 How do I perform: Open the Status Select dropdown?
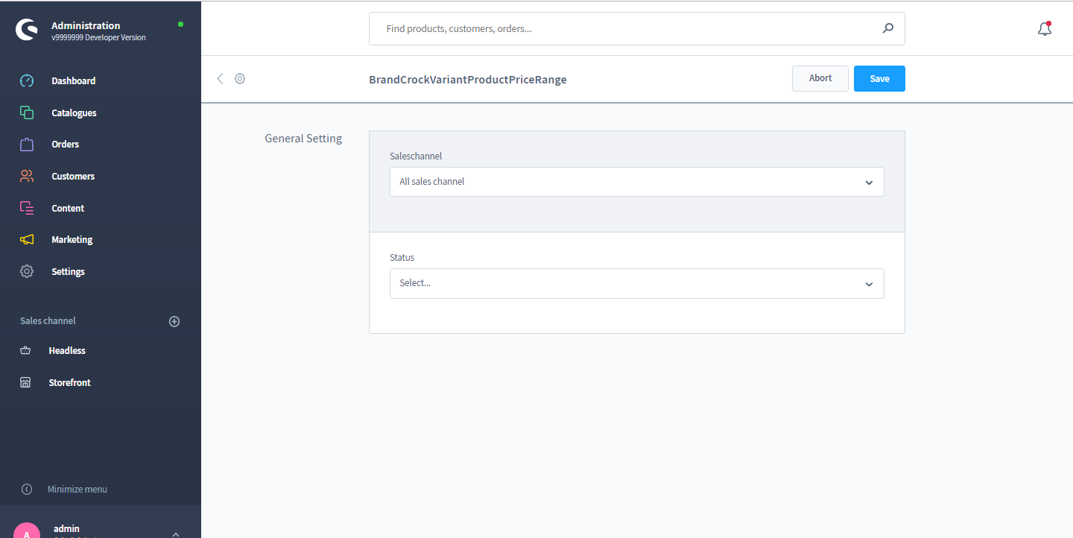coord(637,283)
